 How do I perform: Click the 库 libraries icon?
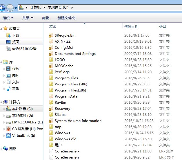click(6, 62)
